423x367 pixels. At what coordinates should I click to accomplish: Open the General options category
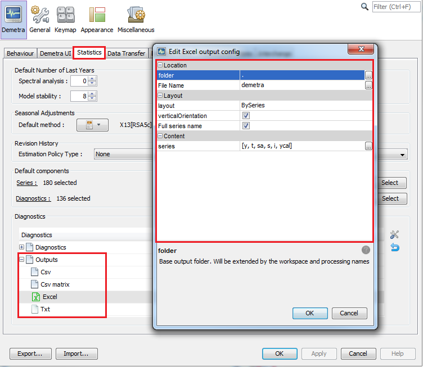(x=40, y=20)
